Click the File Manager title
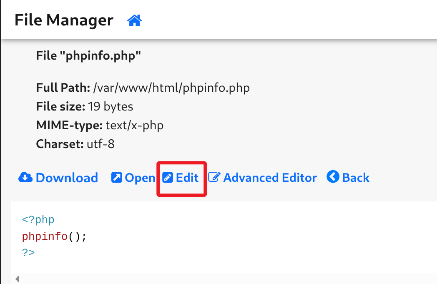437x284 pixels. (x=64, y=20)
